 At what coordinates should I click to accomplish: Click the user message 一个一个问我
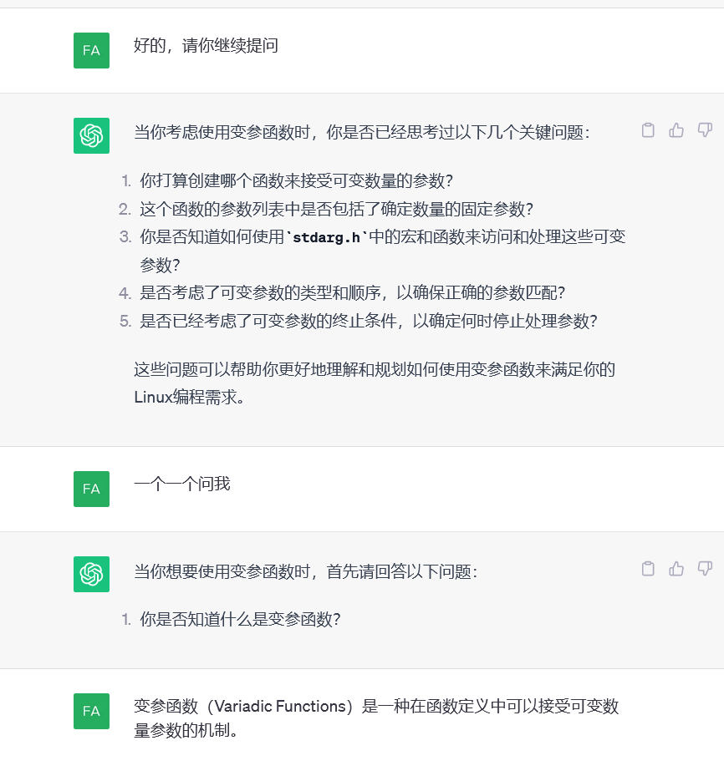(181, 484)
